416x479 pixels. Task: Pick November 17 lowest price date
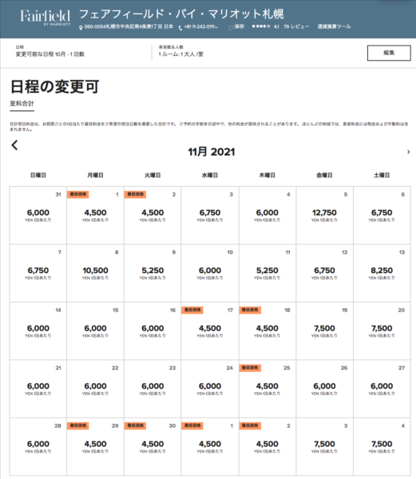[210, 331]
